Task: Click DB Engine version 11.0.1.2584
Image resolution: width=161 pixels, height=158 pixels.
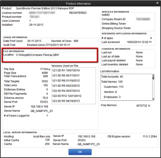Action: click(x=150, y=137)
